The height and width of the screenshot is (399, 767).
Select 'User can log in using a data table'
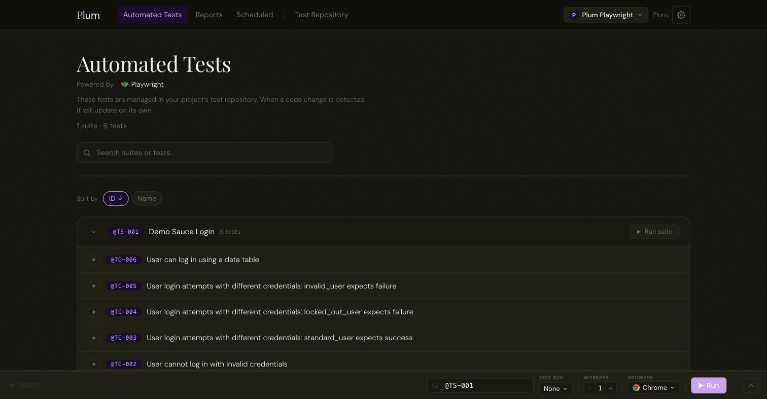click(x=203, y=260)
